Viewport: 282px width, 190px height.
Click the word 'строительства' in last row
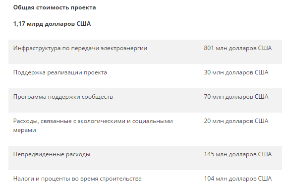pos(120,179)
